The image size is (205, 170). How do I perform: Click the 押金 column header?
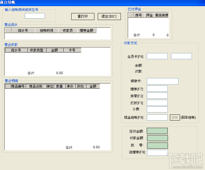click(x=150, y=15)
